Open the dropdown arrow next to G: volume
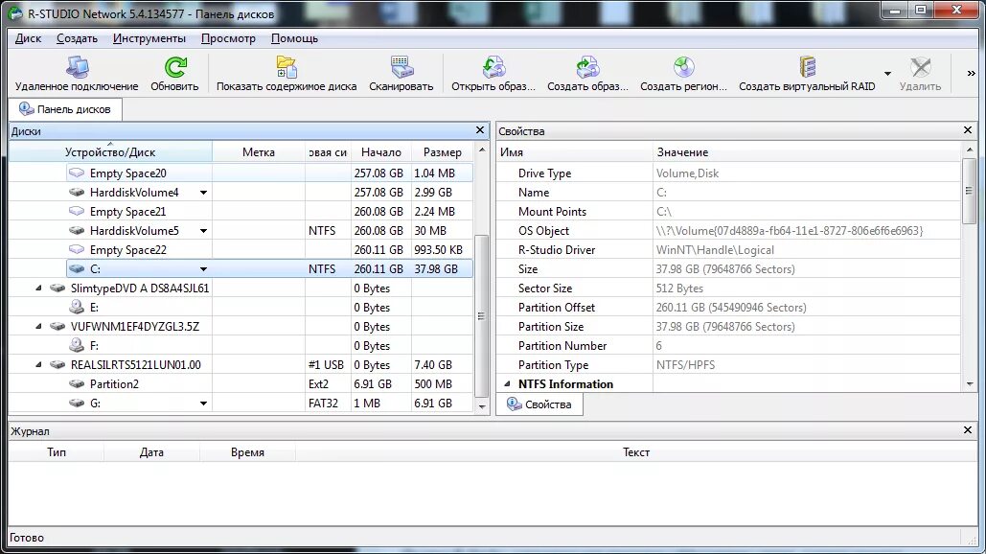This screenshot has width=986, height=554. click(x=203, y=404)
